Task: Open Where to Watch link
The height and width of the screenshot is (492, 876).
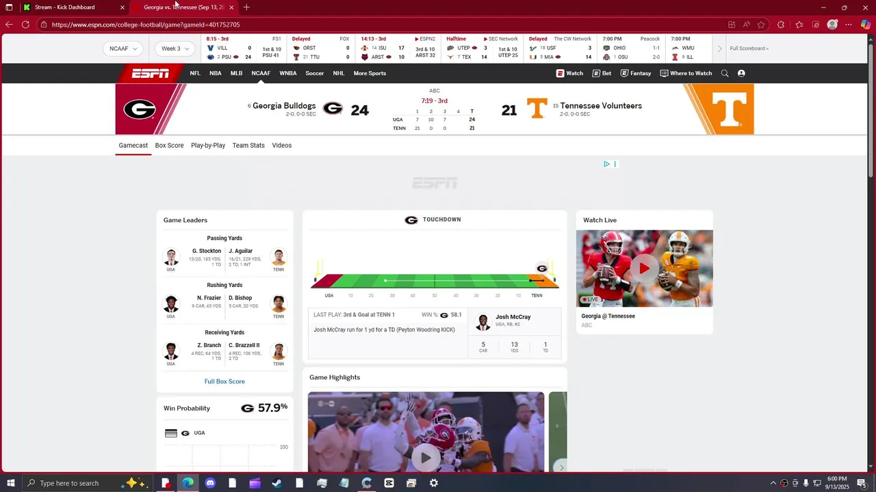Action: click(x=686, y=73)
